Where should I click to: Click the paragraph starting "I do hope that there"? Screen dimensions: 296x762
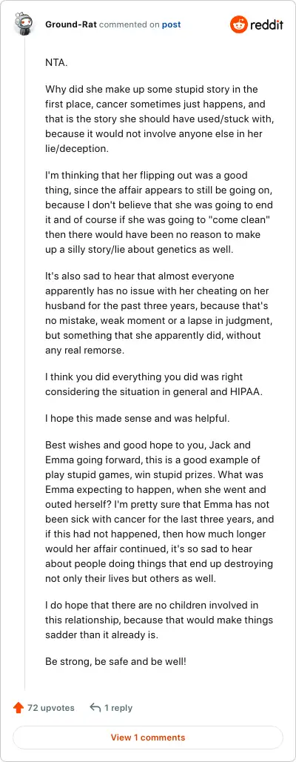pos(159,617)
